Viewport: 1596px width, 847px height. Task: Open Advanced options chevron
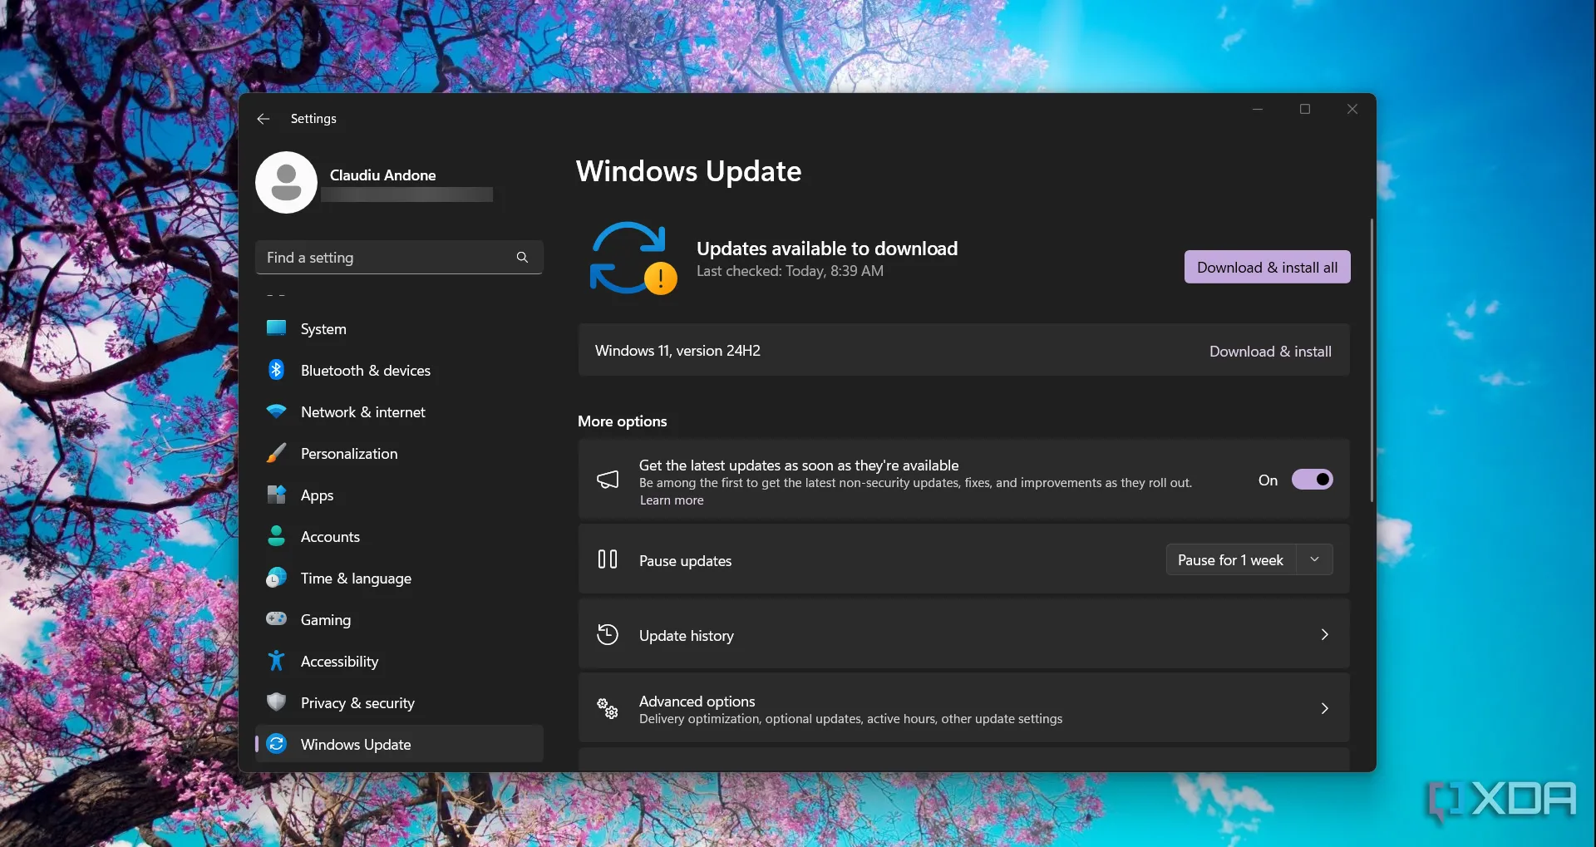point(1324,708)
